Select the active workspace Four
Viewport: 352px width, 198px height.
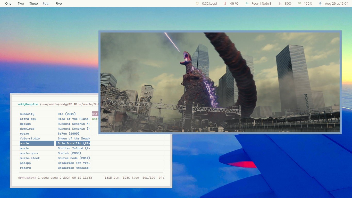click(x=46, y=4)
